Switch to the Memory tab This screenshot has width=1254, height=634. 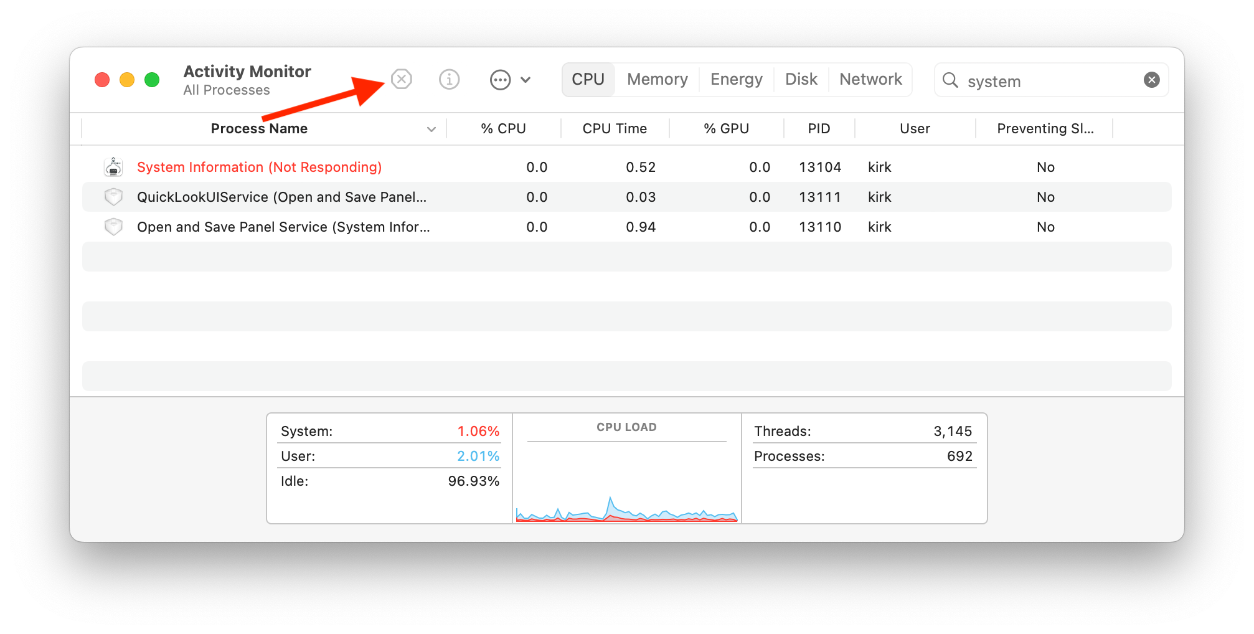point(657,80)
